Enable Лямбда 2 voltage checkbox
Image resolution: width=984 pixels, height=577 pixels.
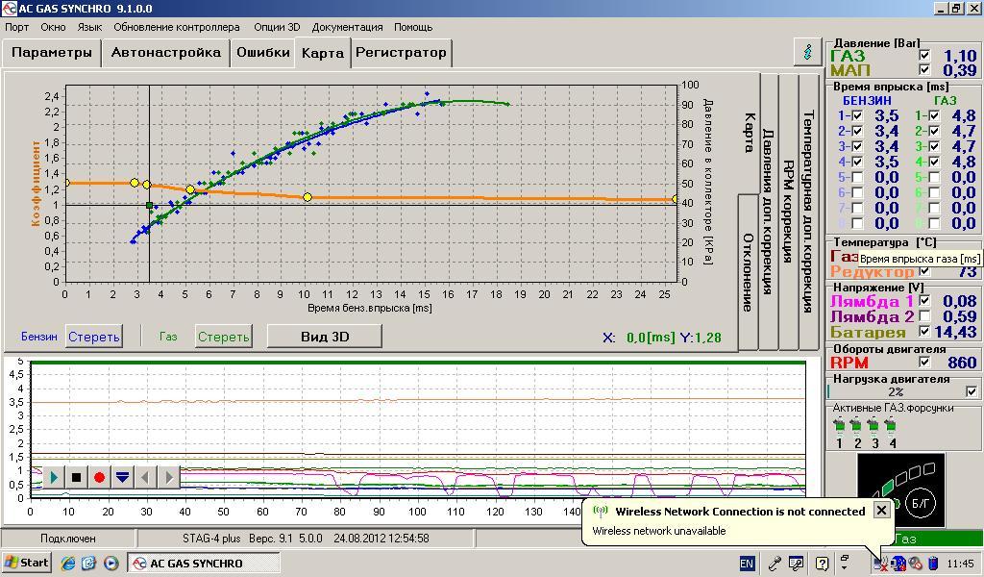924,315
